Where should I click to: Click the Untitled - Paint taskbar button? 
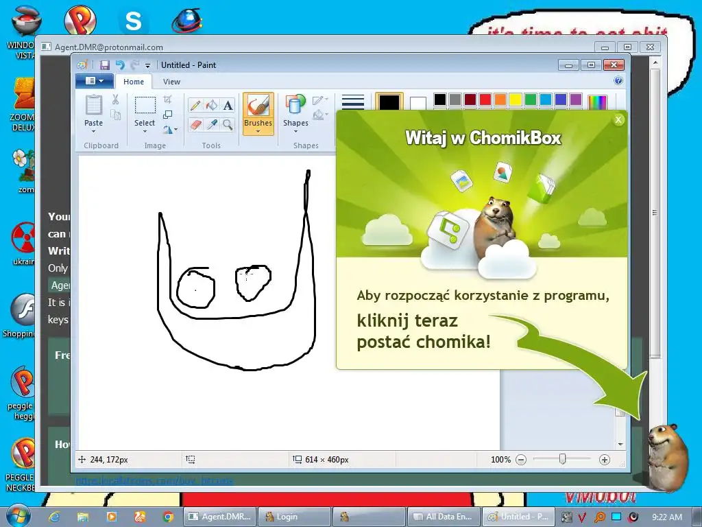(x=518, y=517)
